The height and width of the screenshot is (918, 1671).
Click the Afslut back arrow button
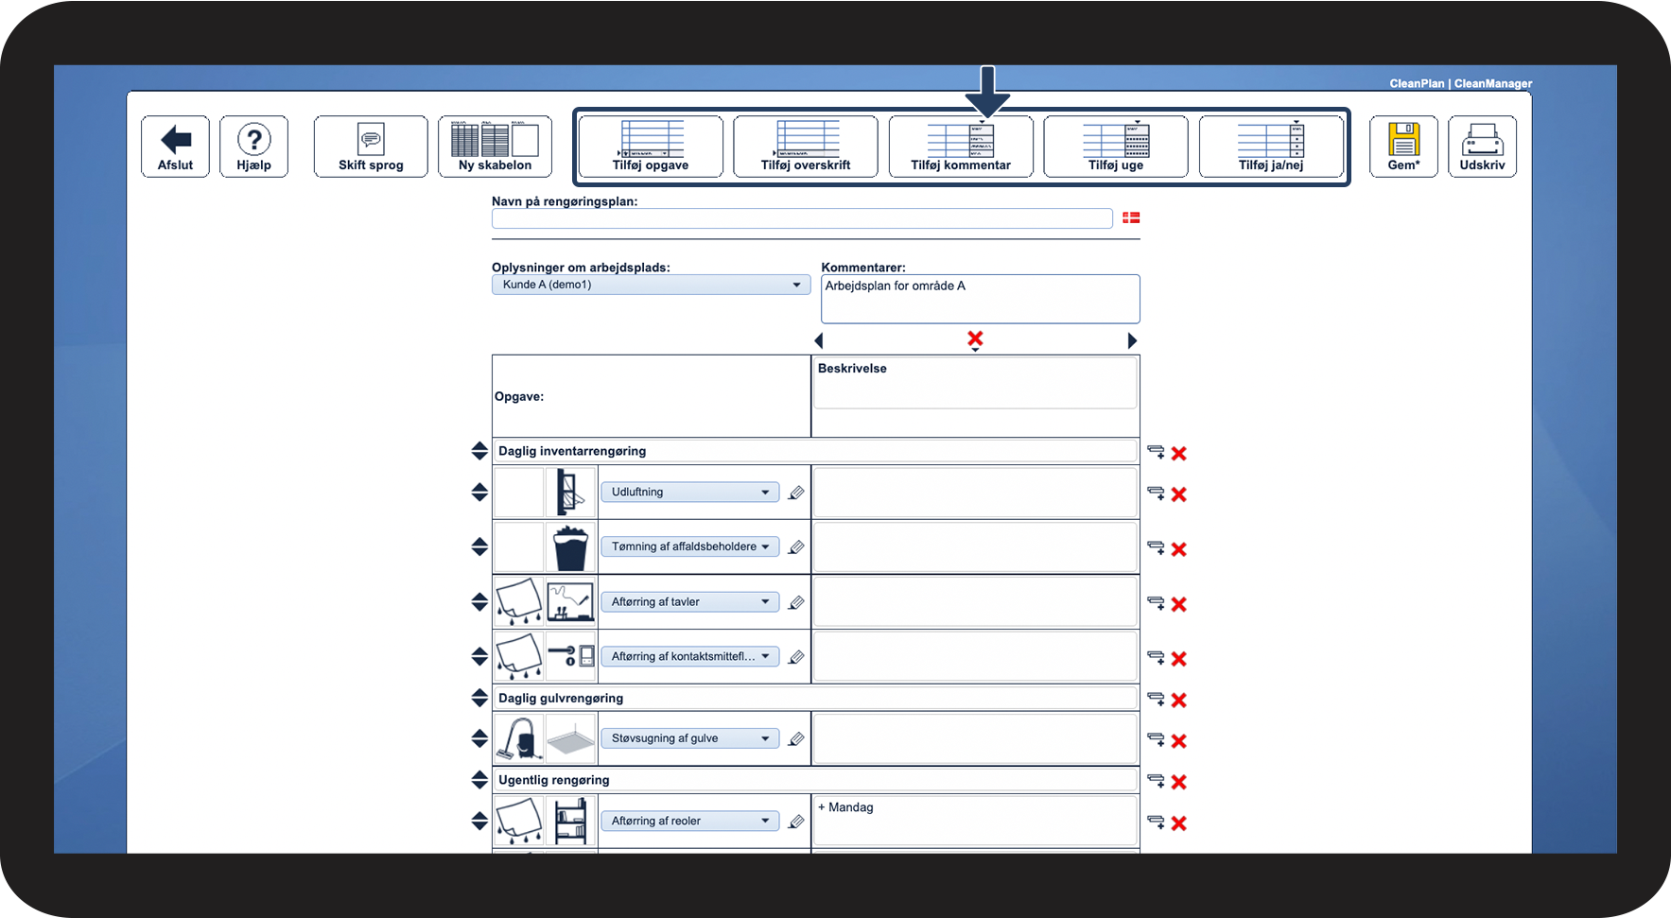click(x=175, y=147)
